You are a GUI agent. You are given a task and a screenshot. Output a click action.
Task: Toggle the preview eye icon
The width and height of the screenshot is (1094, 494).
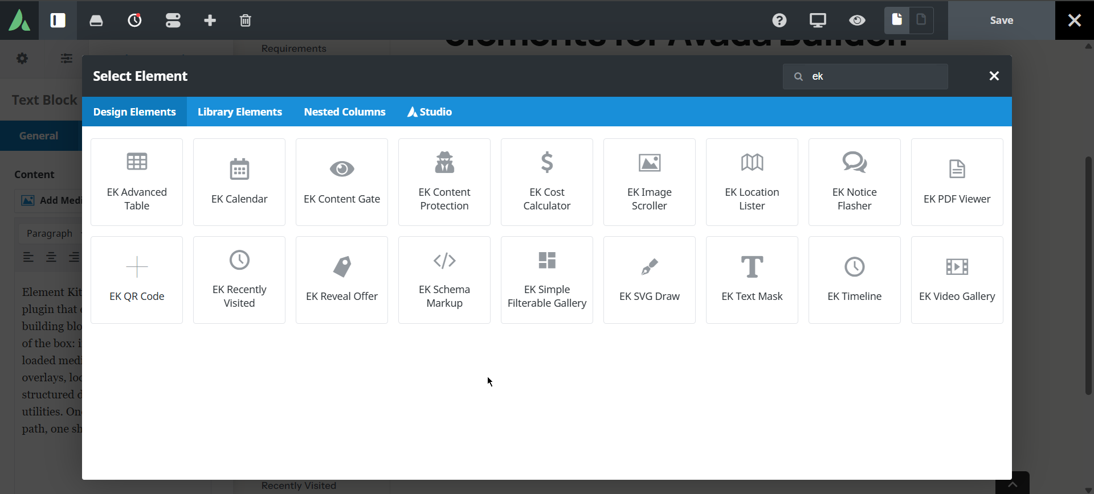857,20
